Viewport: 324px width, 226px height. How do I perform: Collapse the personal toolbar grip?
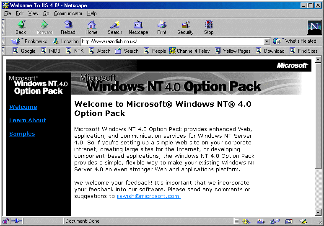3,51
